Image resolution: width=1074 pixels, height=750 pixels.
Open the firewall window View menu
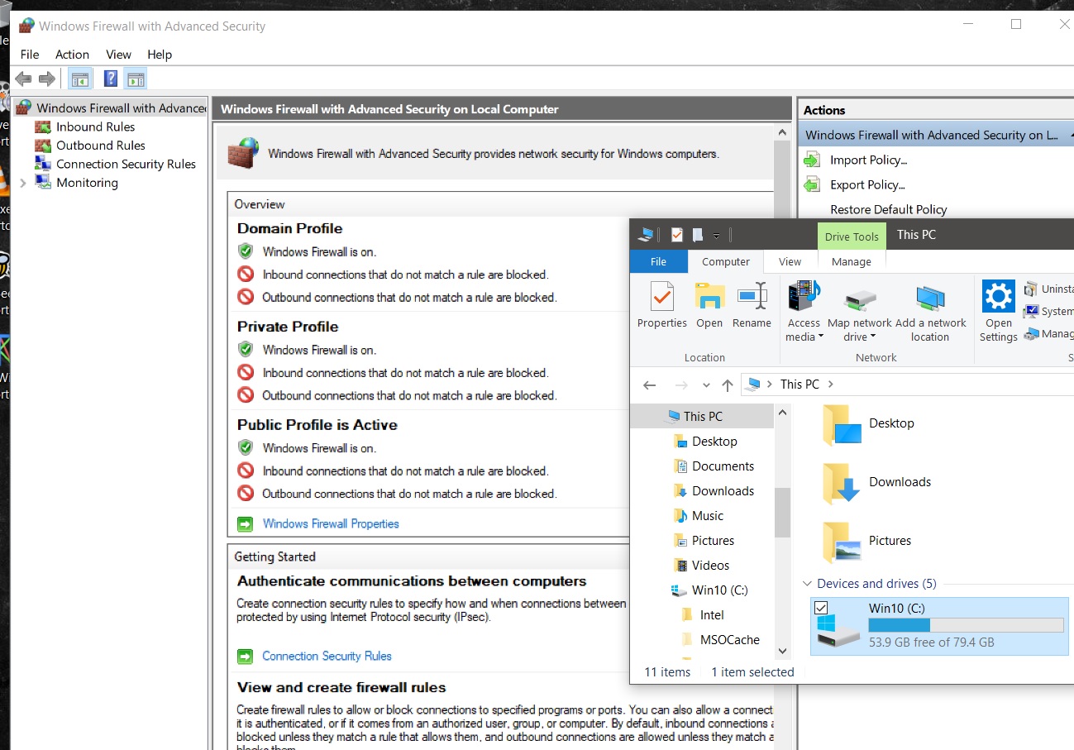click(118, 55)
